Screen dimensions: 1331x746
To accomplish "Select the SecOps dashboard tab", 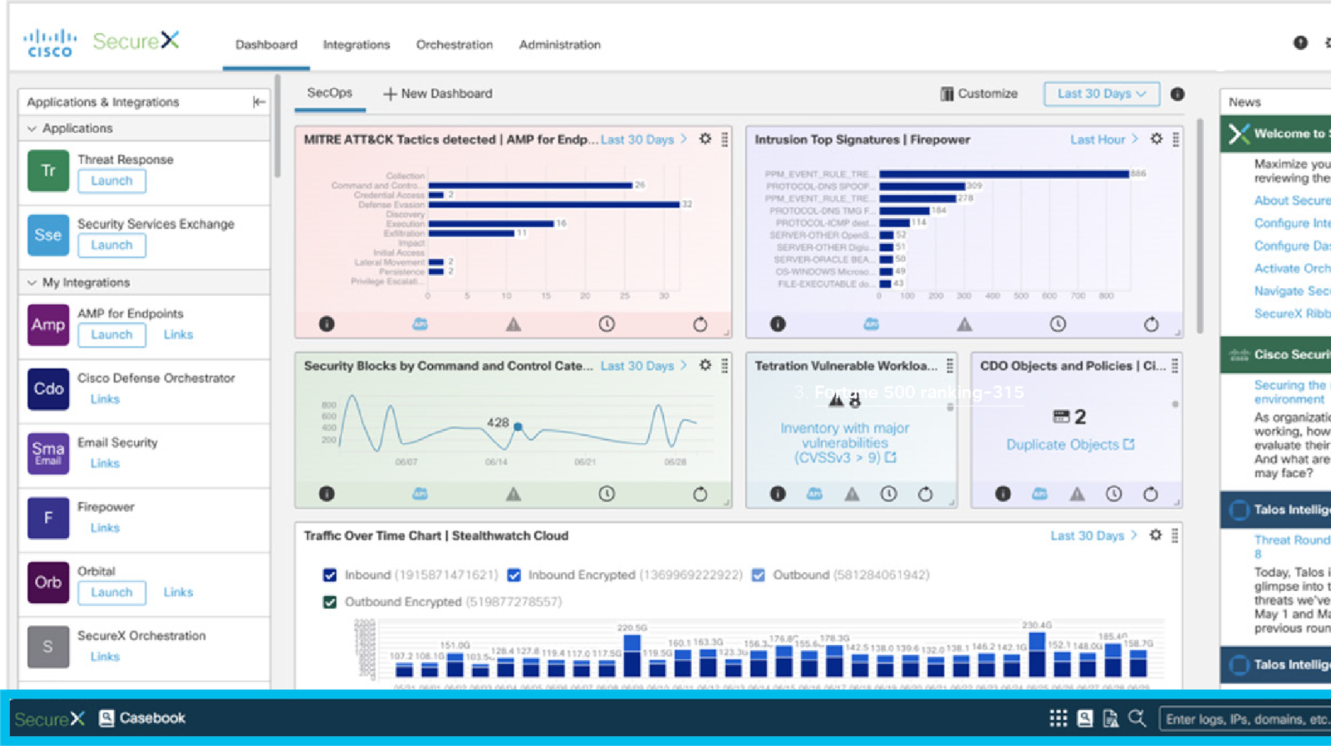I will tap(329, 93).
